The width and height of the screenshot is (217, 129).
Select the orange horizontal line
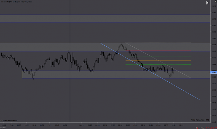158,61
